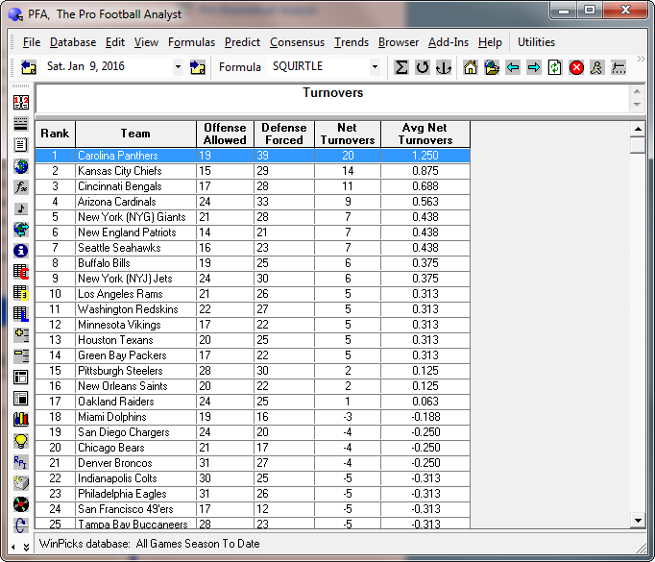The height and width of the screenshot is (562, 655).
Task: Open the Consensus menu
Action: point(297,42)
